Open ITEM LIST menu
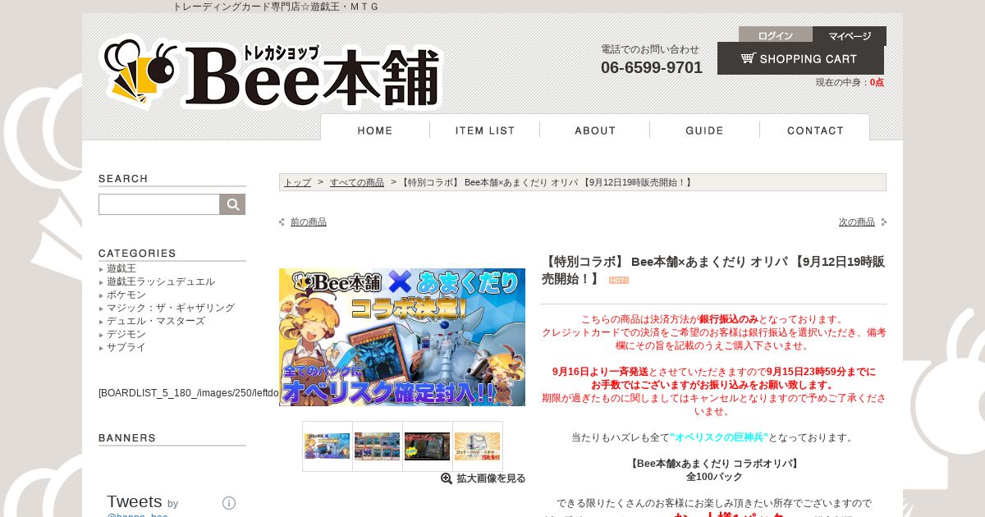The width and height of the screenshot is (985, 517). [485, 130]
